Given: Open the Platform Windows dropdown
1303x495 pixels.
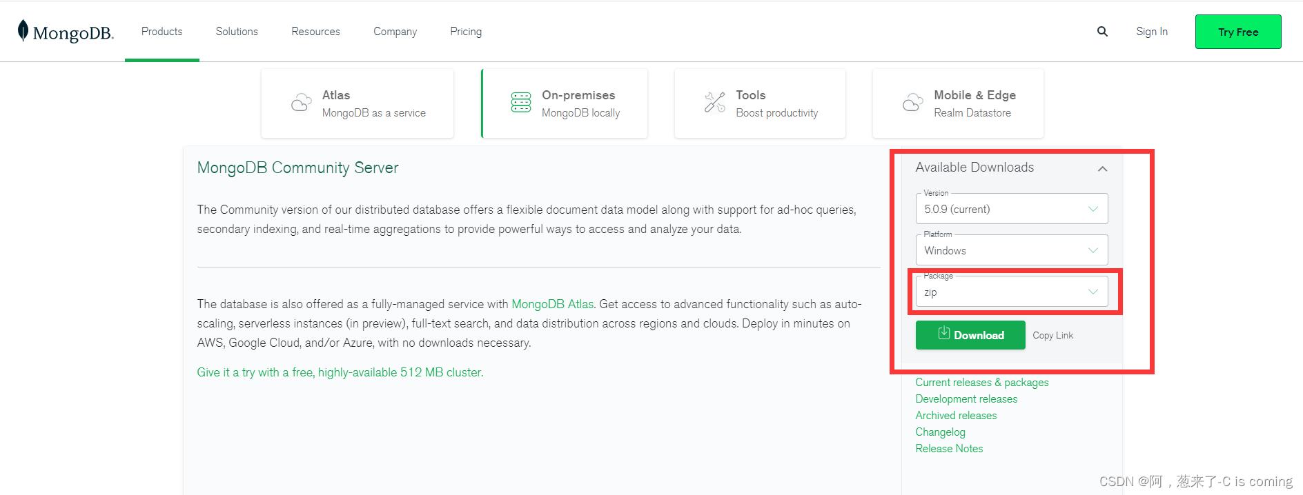Looking at the screenshot, I should click(1012, 250).
